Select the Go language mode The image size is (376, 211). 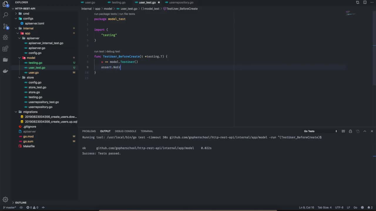355,207
